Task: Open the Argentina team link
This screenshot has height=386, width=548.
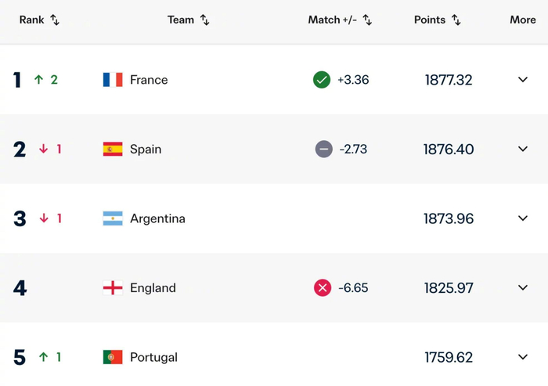Action: pyautogui.click(x=157, y=218)
